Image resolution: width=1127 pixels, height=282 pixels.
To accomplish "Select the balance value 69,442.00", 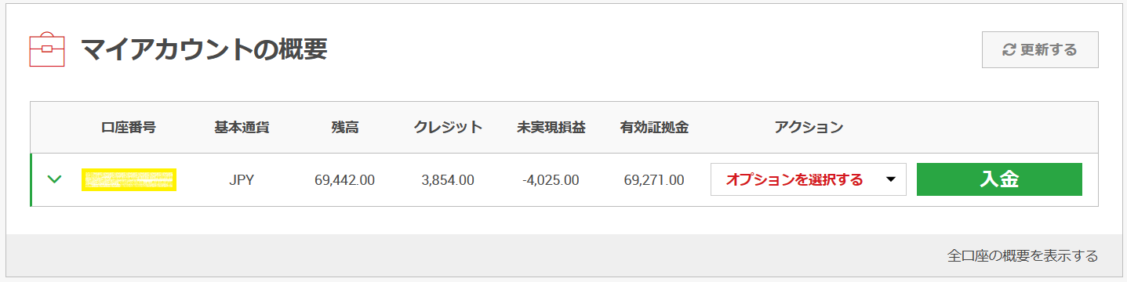I will 344,180.
